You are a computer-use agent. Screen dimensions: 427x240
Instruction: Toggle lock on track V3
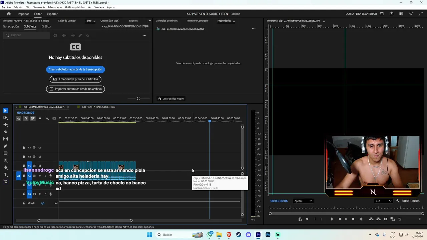[x=24, y=148]
